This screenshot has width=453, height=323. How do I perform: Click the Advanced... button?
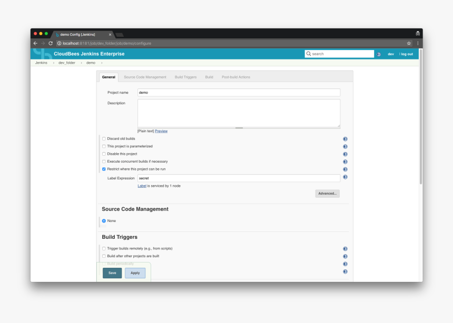[x=327, y=194]
